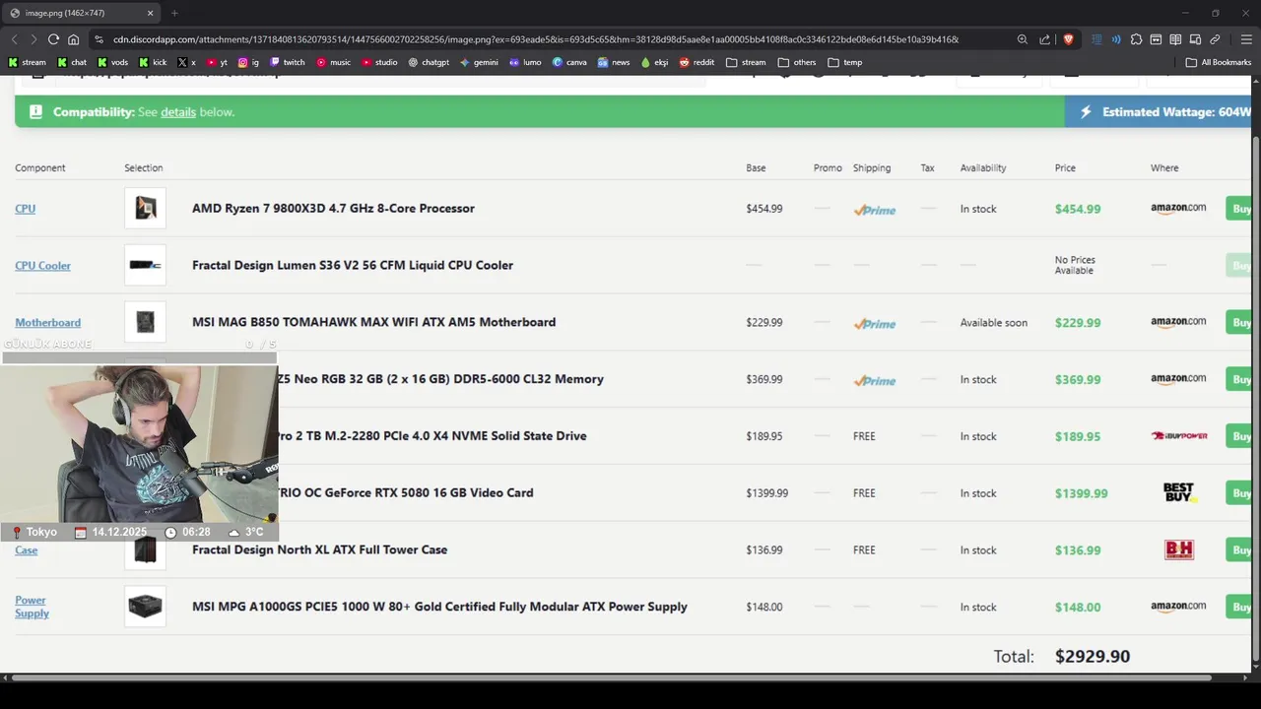Go back using the browser back arrow
The image size is (1261, 709).
pos(14,39)
